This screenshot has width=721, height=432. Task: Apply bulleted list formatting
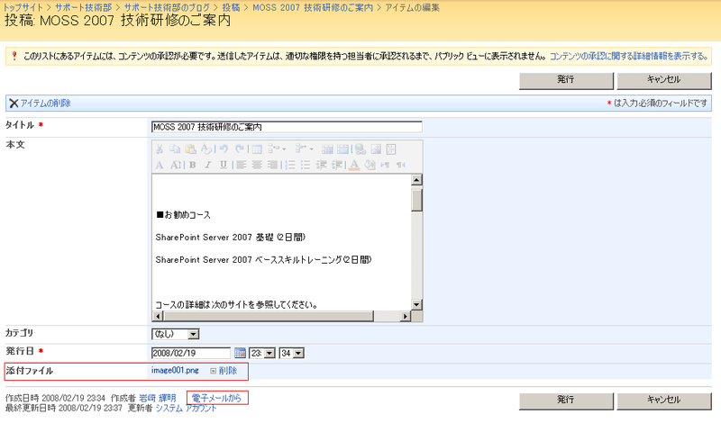306,165
